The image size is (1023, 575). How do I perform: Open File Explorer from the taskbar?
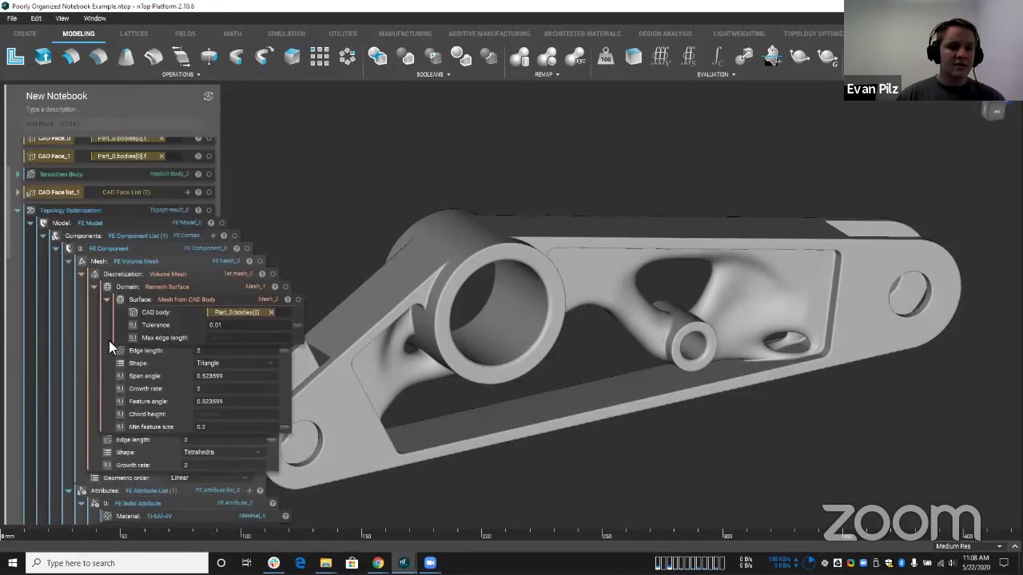click(326, 563)
